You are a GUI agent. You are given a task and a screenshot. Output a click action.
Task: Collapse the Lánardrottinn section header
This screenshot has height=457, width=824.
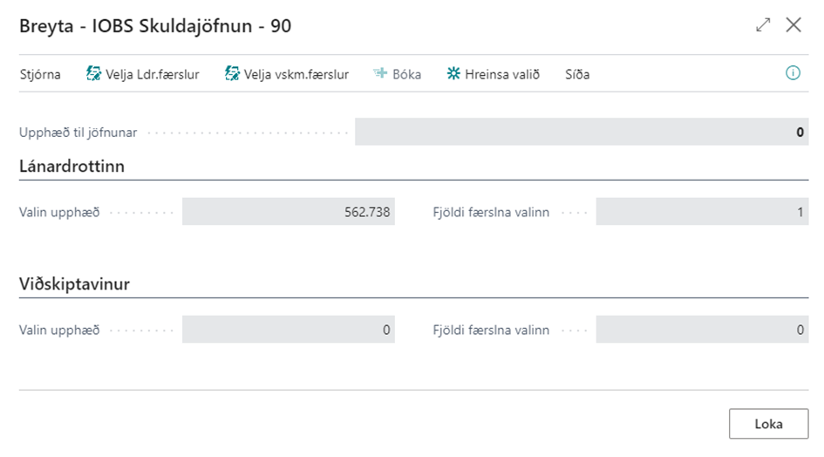(x=72, y=166)
